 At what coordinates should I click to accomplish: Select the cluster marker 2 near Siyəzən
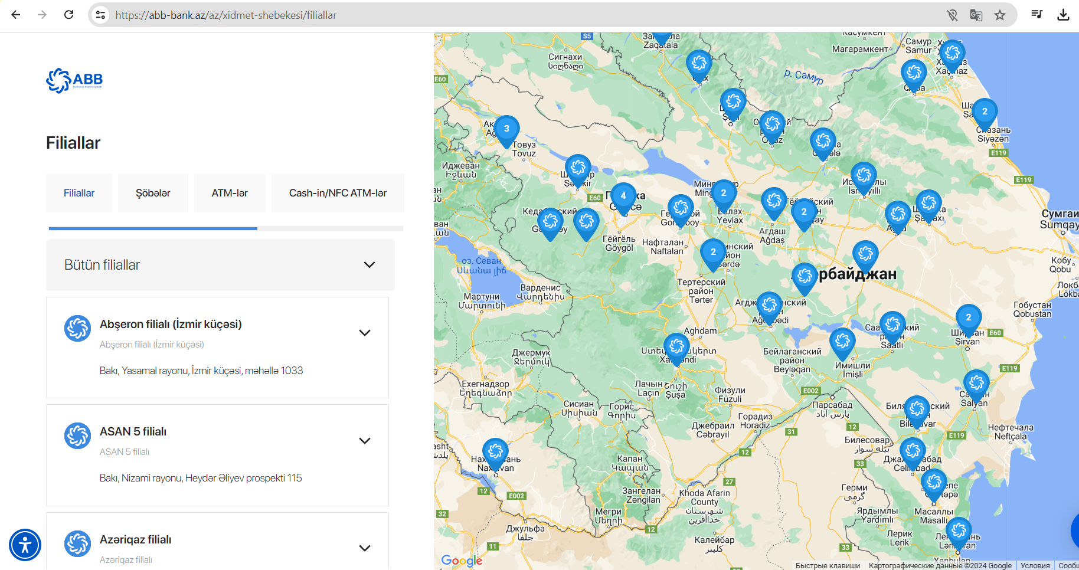[985, 114]
